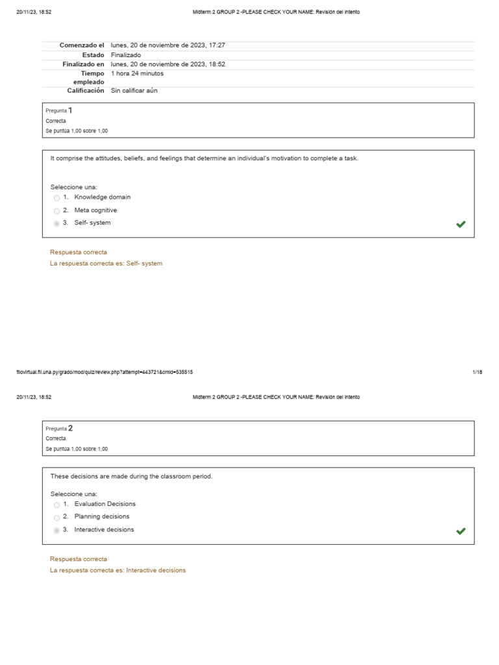The image size is (499, 665).
Task: Click the review.php URL in the page footer
Action: [x=105, y=372]
